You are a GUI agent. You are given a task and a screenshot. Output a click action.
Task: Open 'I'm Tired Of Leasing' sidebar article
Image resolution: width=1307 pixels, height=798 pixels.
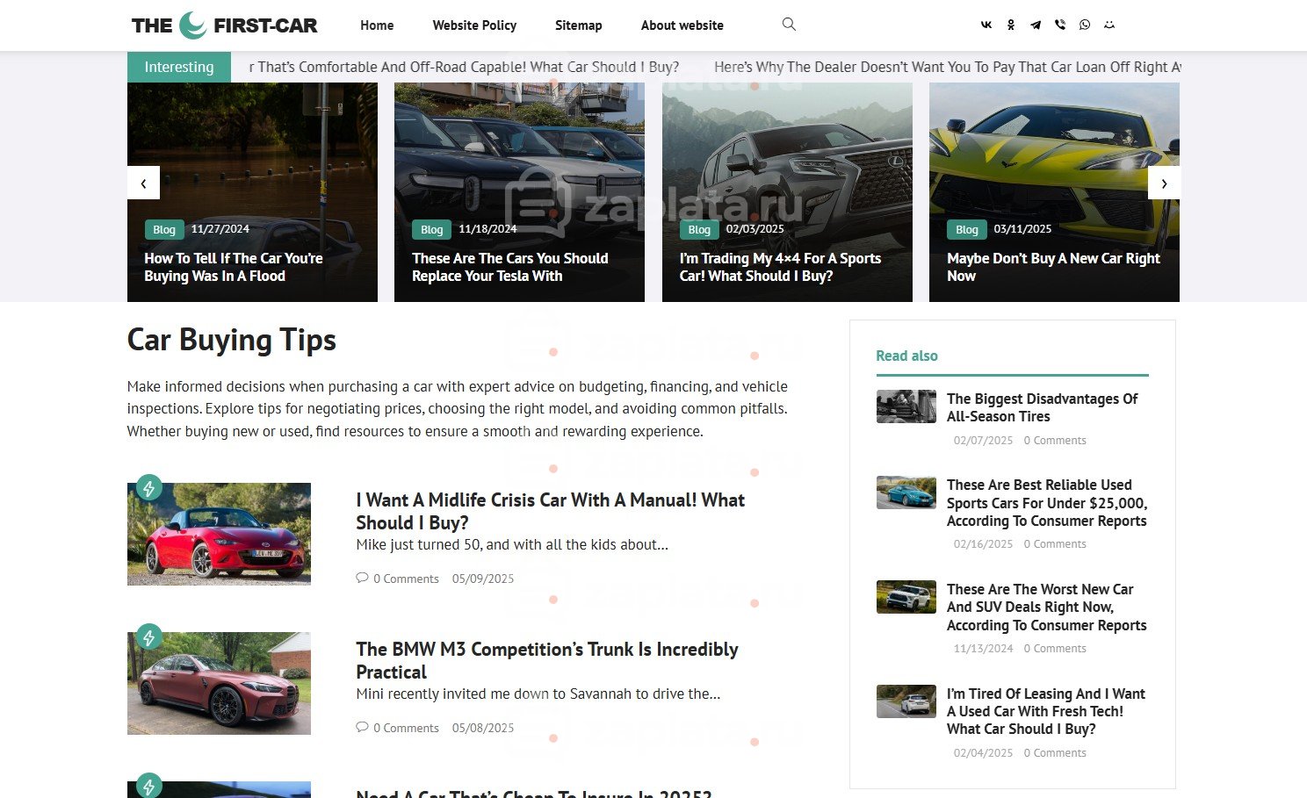point(1046,711)
